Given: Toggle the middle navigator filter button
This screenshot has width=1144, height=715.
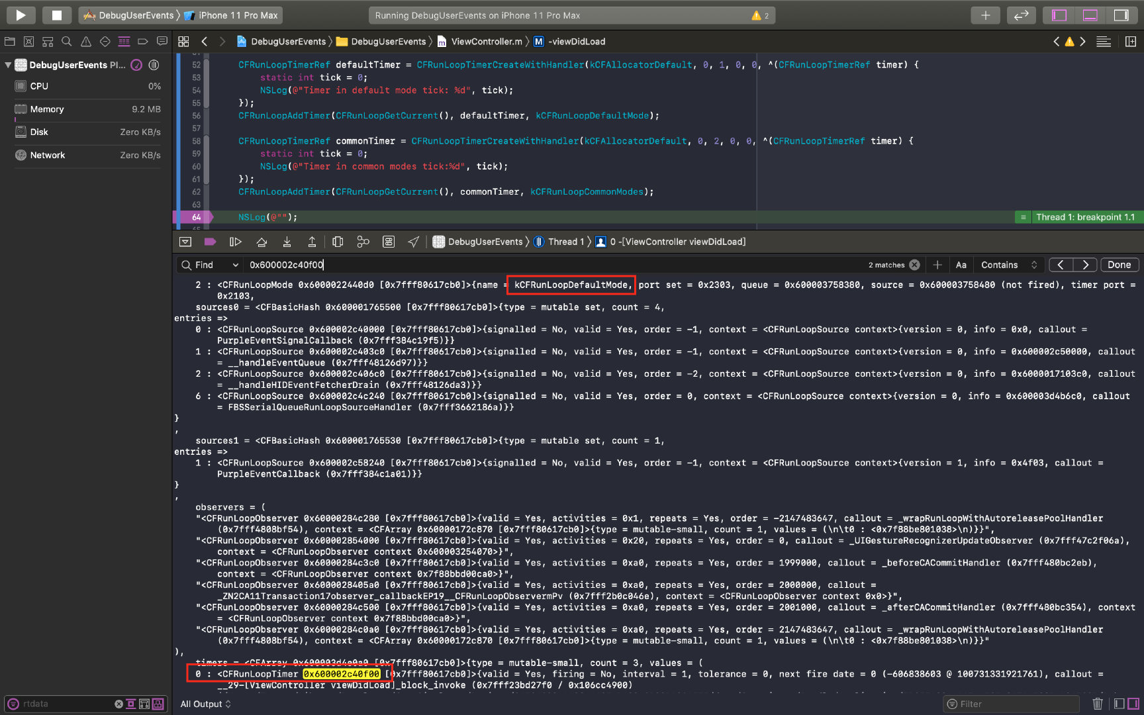Looking at the screenshot, I should coord(144,704).
